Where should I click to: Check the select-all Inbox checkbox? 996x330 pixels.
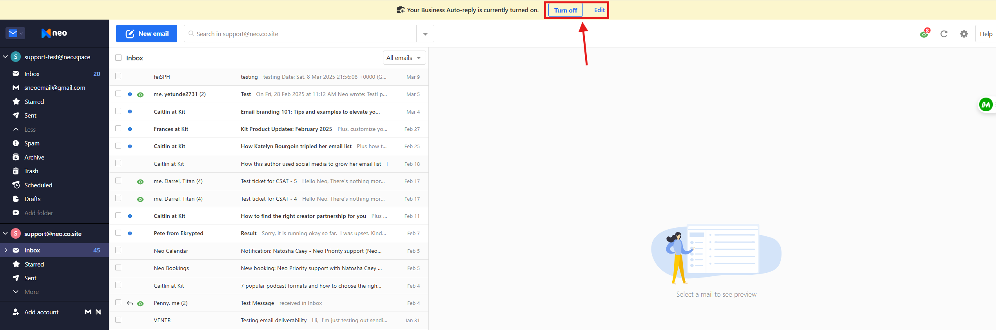[x=118, y=58]
